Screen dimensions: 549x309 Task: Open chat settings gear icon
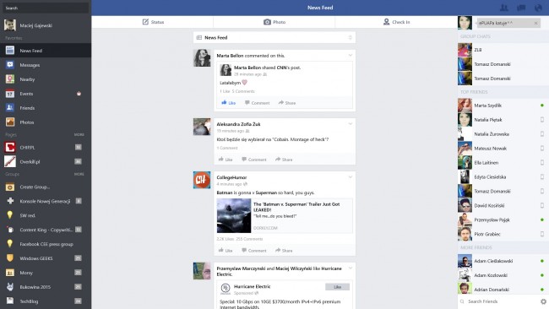543,301
